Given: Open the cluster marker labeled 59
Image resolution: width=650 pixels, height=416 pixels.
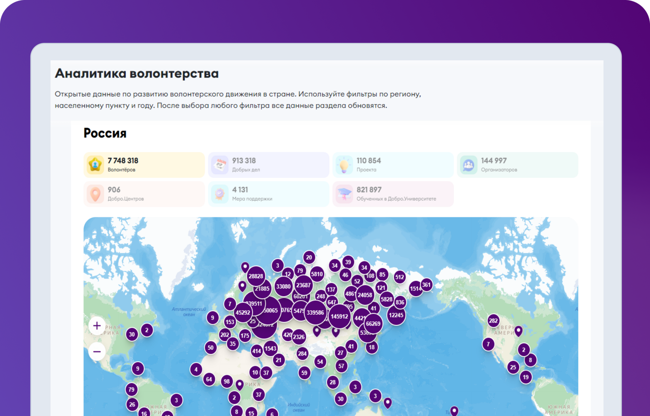Looking at the screenshot, I should [304, 373].
